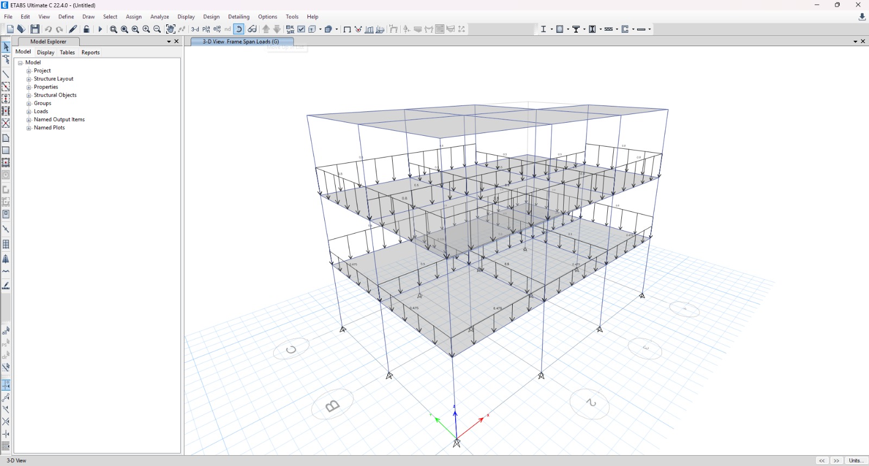Open the display options checkbox icon
Viewport: 869px width, 466px height.
point(301,29)
